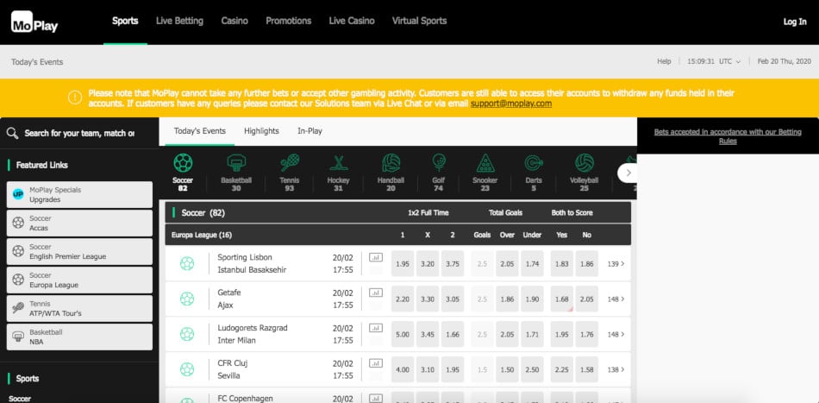Pick the Handball sport icon
The width and height of the screenshot is (819, 403).
(x=391, y=164)
